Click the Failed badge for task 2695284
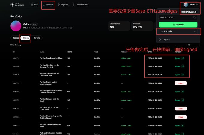 [181, 109]
